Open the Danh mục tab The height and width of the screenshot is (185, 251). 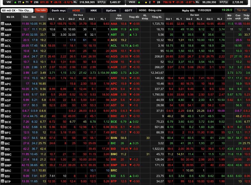(59, 10)
